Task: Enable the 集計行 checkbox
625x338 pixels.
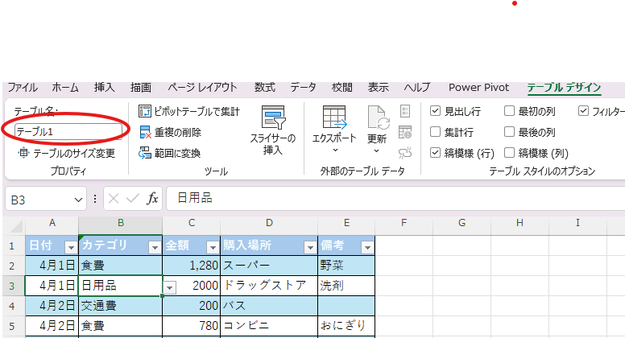Action: tap(436, 132)
